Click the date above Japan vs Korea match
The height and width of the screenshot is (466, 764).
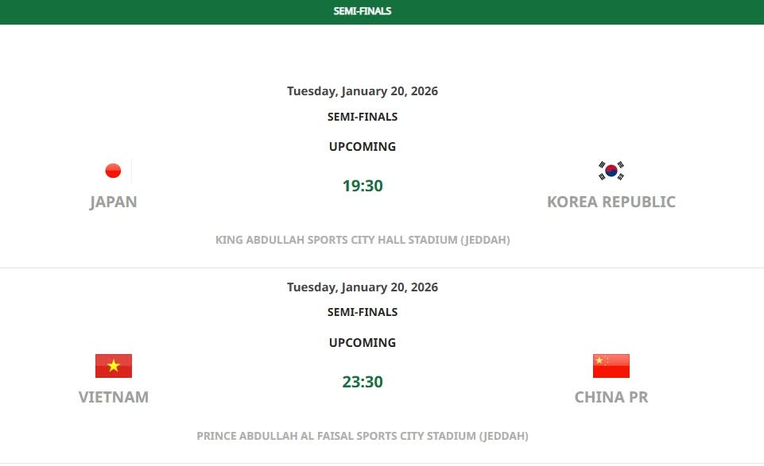pos(363,91)
